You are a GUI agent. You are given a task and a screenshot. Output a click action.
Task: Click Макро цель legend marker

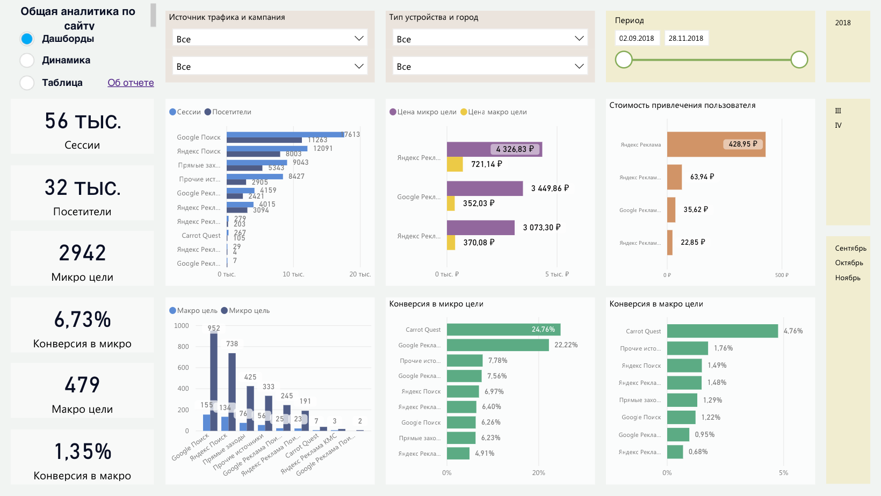click(172, 310)
